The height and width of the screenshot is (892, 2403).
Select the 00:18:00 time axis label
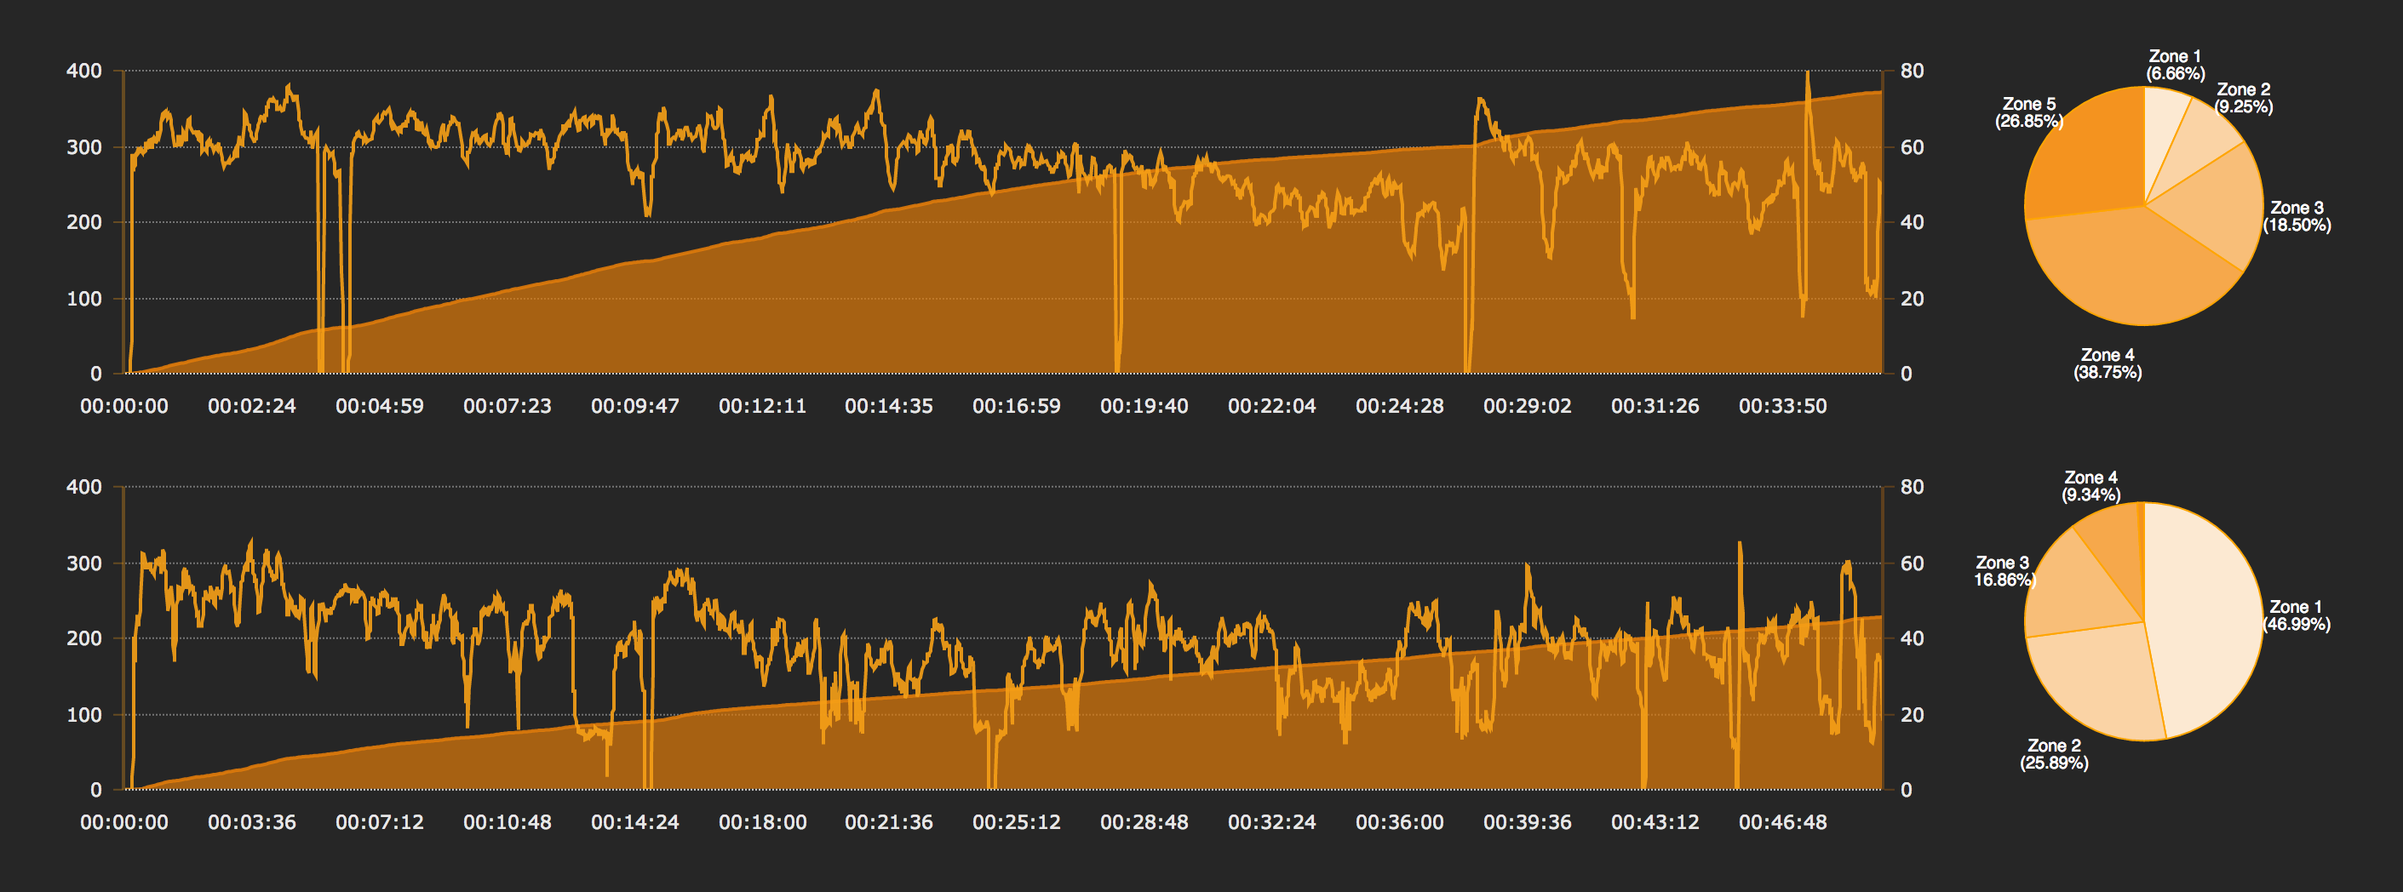click(x=762, y=823)
